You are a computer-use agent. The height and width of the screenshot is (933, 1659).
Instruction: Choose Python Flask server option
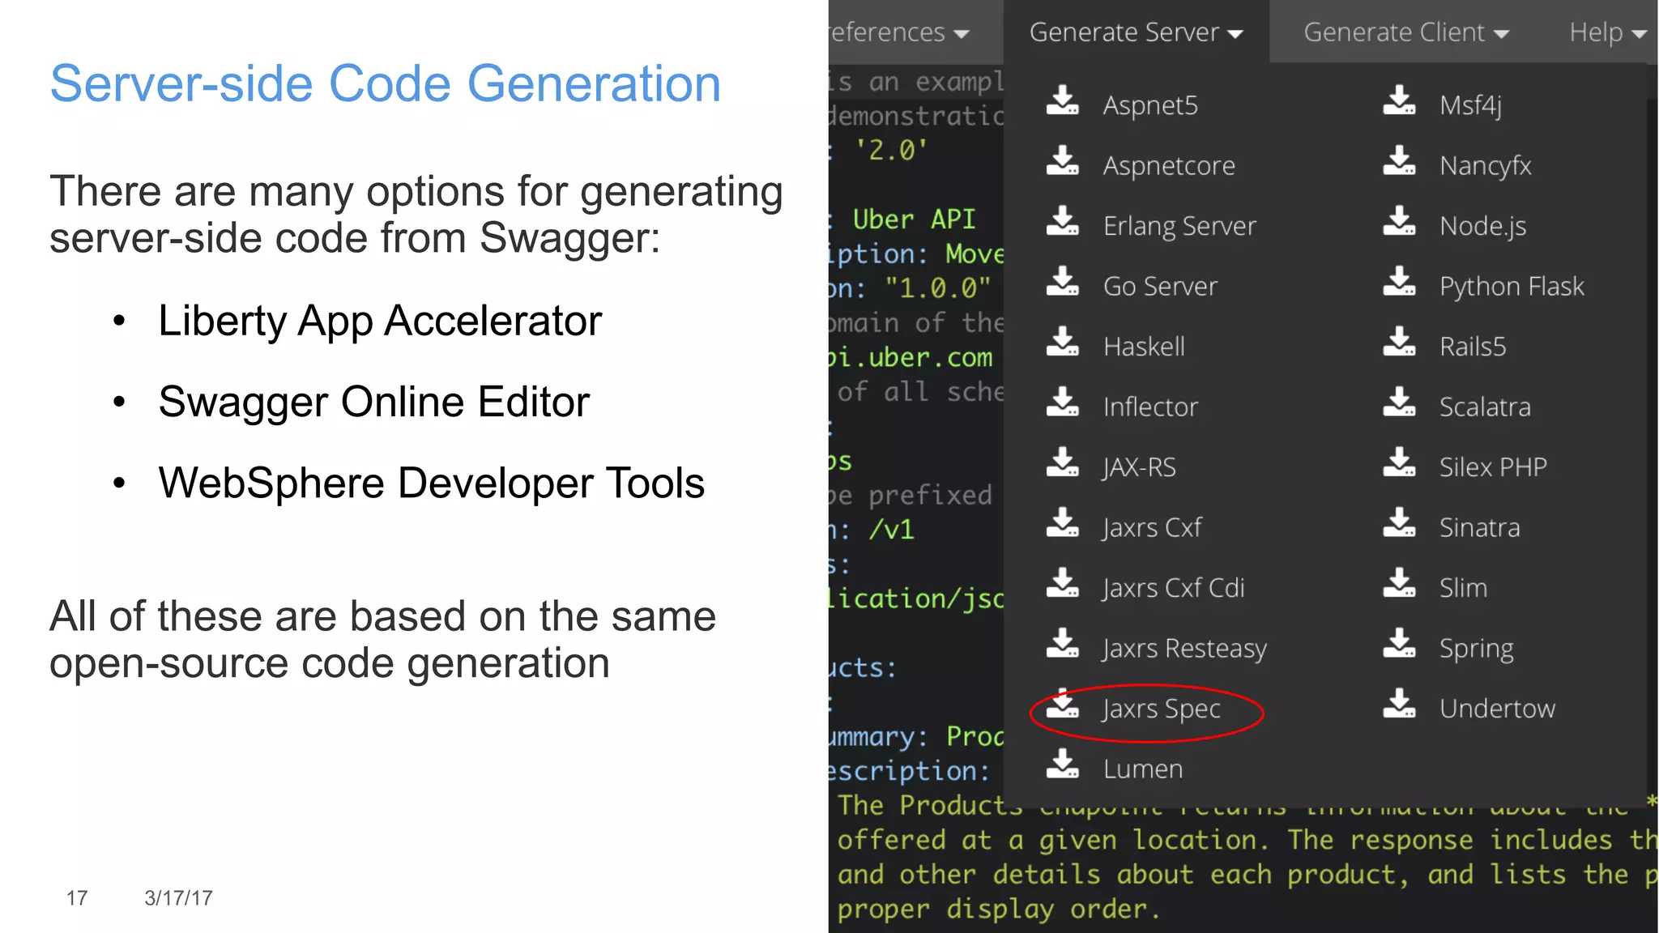[x=1512, y=287]
